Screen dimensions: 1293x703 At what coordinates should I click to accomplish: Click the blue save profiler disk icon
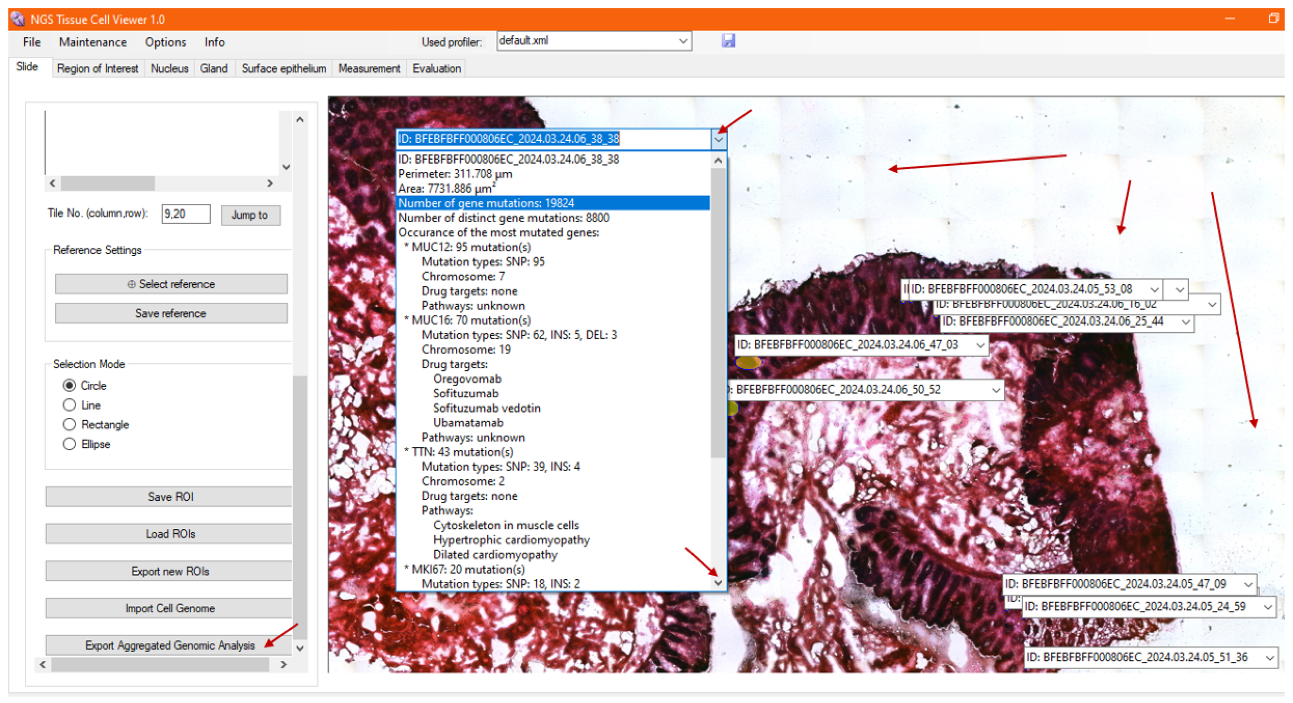pos(728,41)
